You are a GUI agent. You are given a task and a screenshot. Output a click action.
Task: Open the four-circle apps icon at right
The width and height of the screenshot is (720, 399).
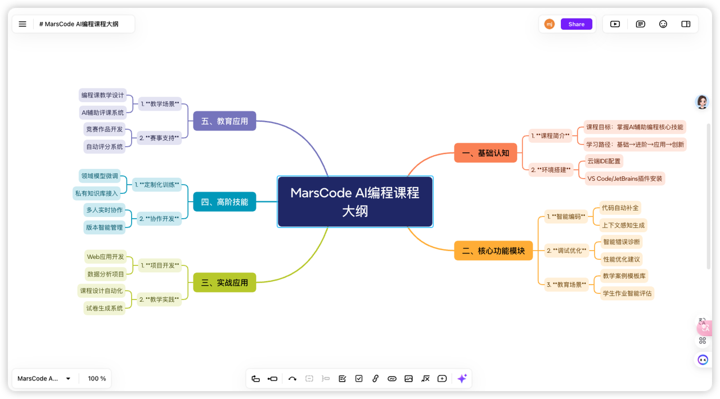[x=703, y=341]
